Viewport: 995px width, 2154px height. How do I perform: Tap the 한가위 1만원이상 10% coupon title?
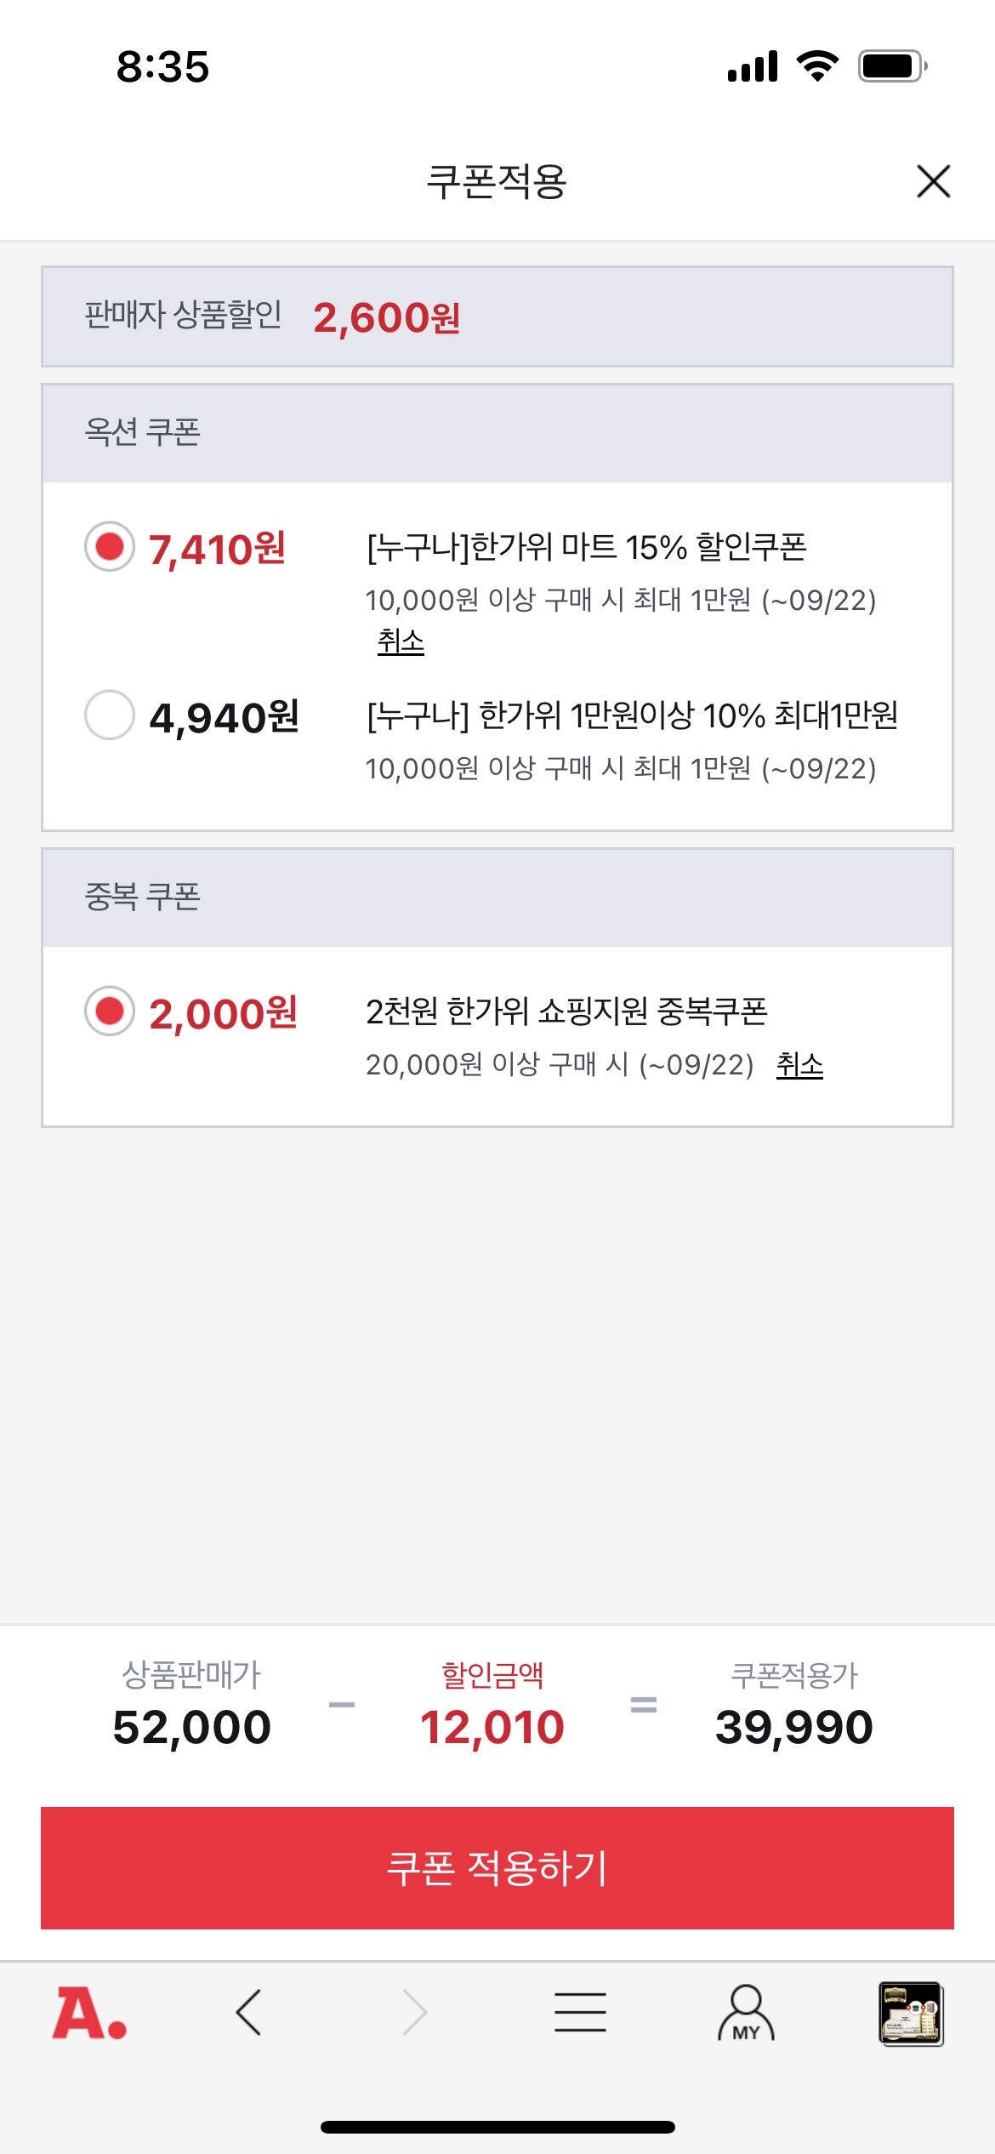tap(632, 715)
